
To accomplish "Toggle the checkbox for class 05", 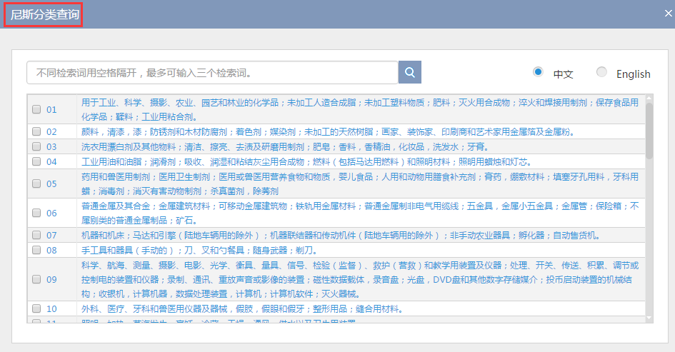I will (36, 183).
